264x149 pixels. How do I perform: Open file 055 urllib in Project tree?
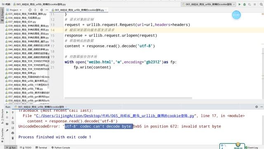point(24,89)
